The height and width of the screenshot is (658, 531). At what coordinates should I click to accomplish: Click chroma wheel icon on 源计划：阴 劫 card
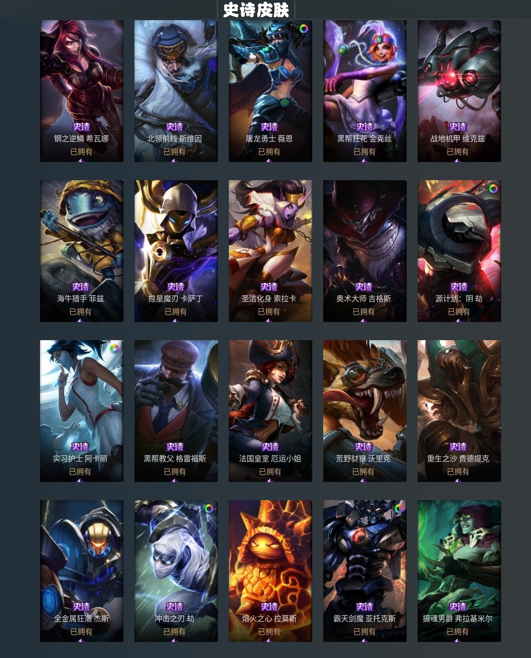(493, 189)
